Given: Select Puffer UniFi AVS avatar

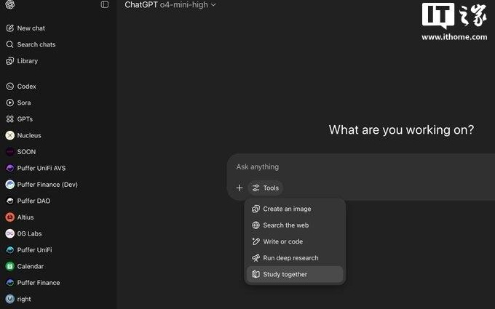Looking at the screenshot, I should click(x=9, y=168).
